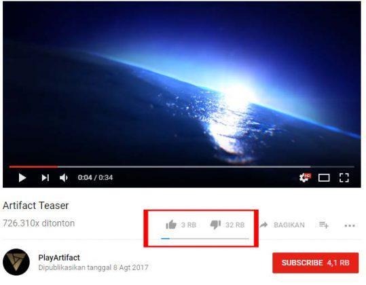Screen dimensions: 366x285
Task: Click the 3 RB like count
Action: tap(189, 225)
